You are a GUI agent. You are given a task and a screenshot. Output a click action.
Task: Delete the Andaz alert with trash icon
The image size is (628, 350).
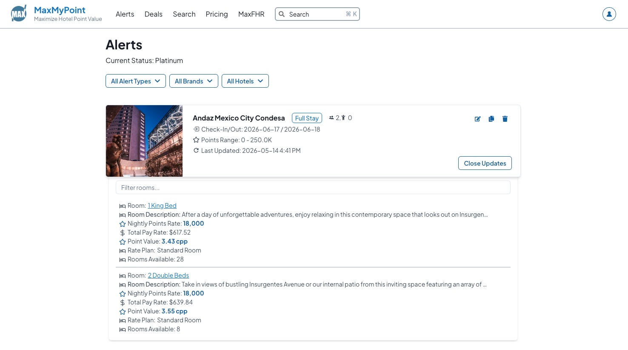coord(505,119)
